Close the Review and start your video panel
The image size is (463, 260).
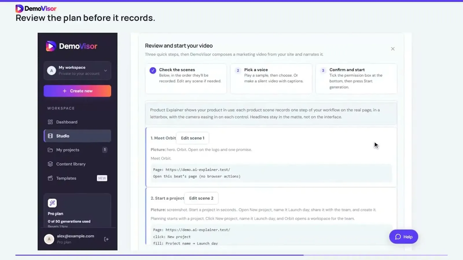(393, 49)
